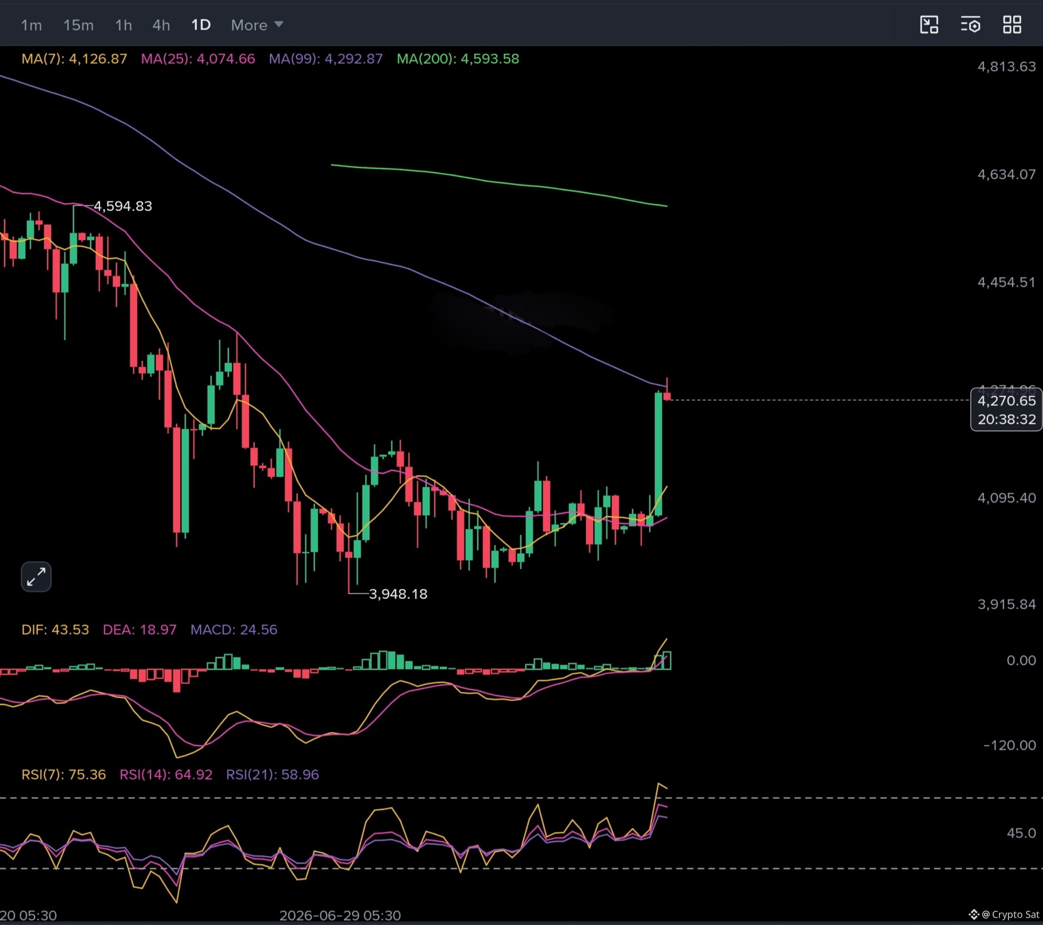The width and height of the screenshot is (1043, 925).
Task: Open chart indicator settings icon
Action: pyautogui.click(x=970, y=24)
